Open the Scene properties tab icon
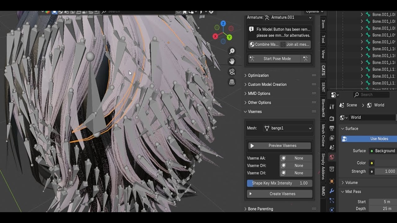The width and height of the screenshot is (397, 223). coord(332,148)
